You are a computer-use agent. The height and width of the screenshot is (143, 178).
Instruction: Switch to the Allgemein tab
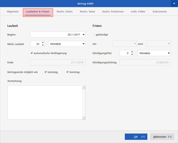12,12
